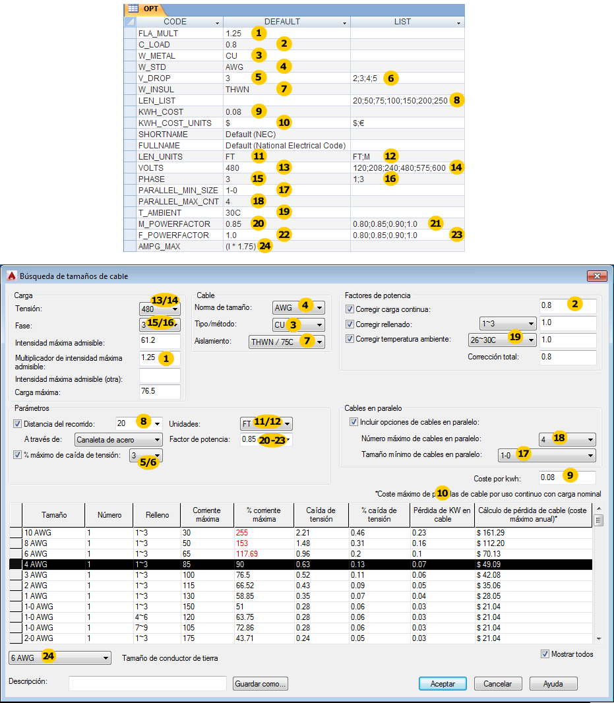This screenshot has height=703, width=614.
Task: Click the carga continua factor field 0.8
Action: 568,306
